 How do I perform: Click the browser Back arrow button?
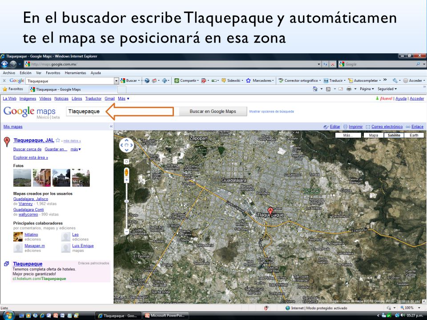pyautogui.click(x=4, y=64)
